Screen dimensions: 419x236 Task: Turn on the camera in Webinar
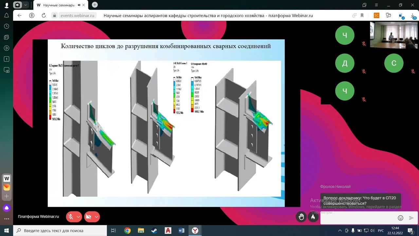tap(88, 217)
